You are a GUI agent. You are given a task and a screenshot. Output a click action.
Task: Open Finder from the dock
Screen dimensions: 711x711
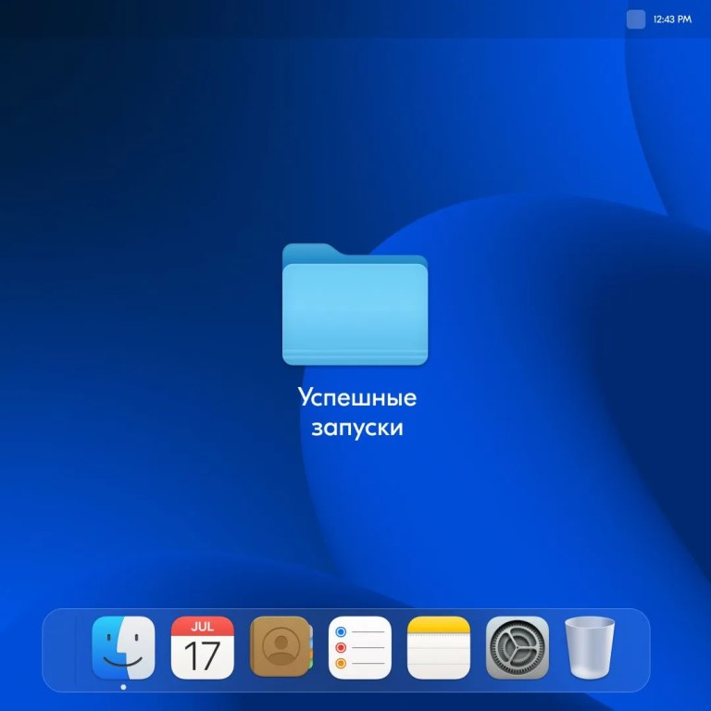click(x=123, y=647)
